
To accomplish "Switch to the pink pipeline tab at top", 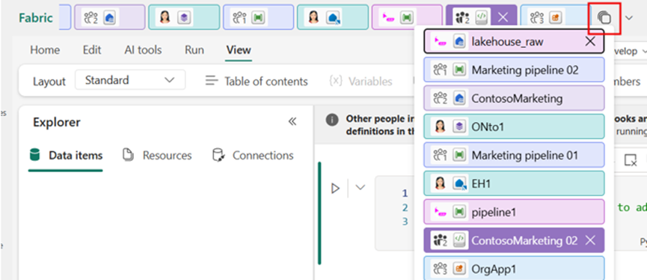I will click(x=407, y=17).
